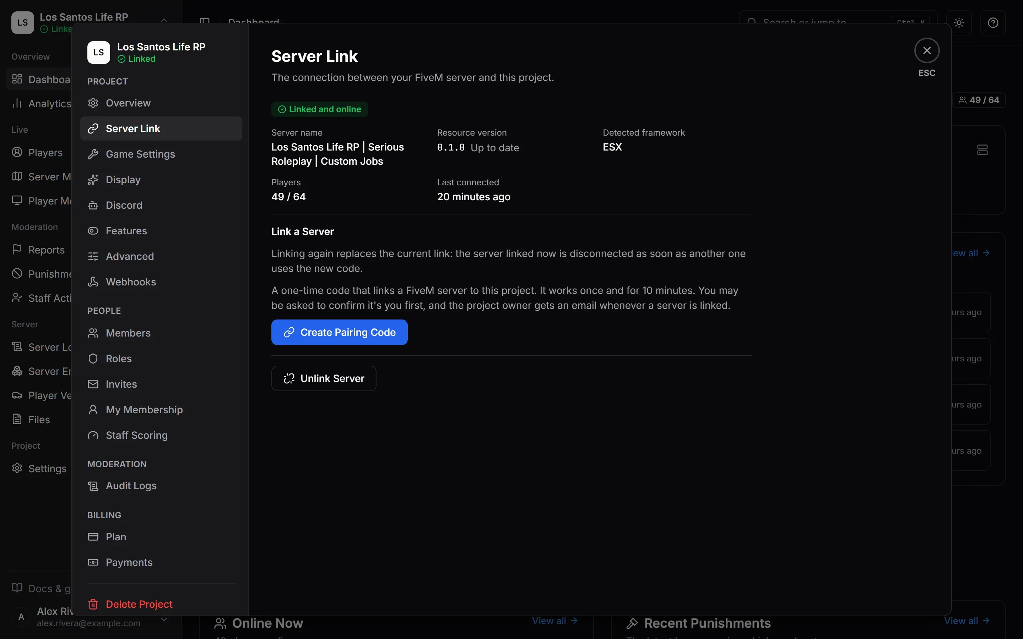Toggle the light/dark theme sun icon
The width and height of the screenshot is (1023, 639).
coord(959,23)
